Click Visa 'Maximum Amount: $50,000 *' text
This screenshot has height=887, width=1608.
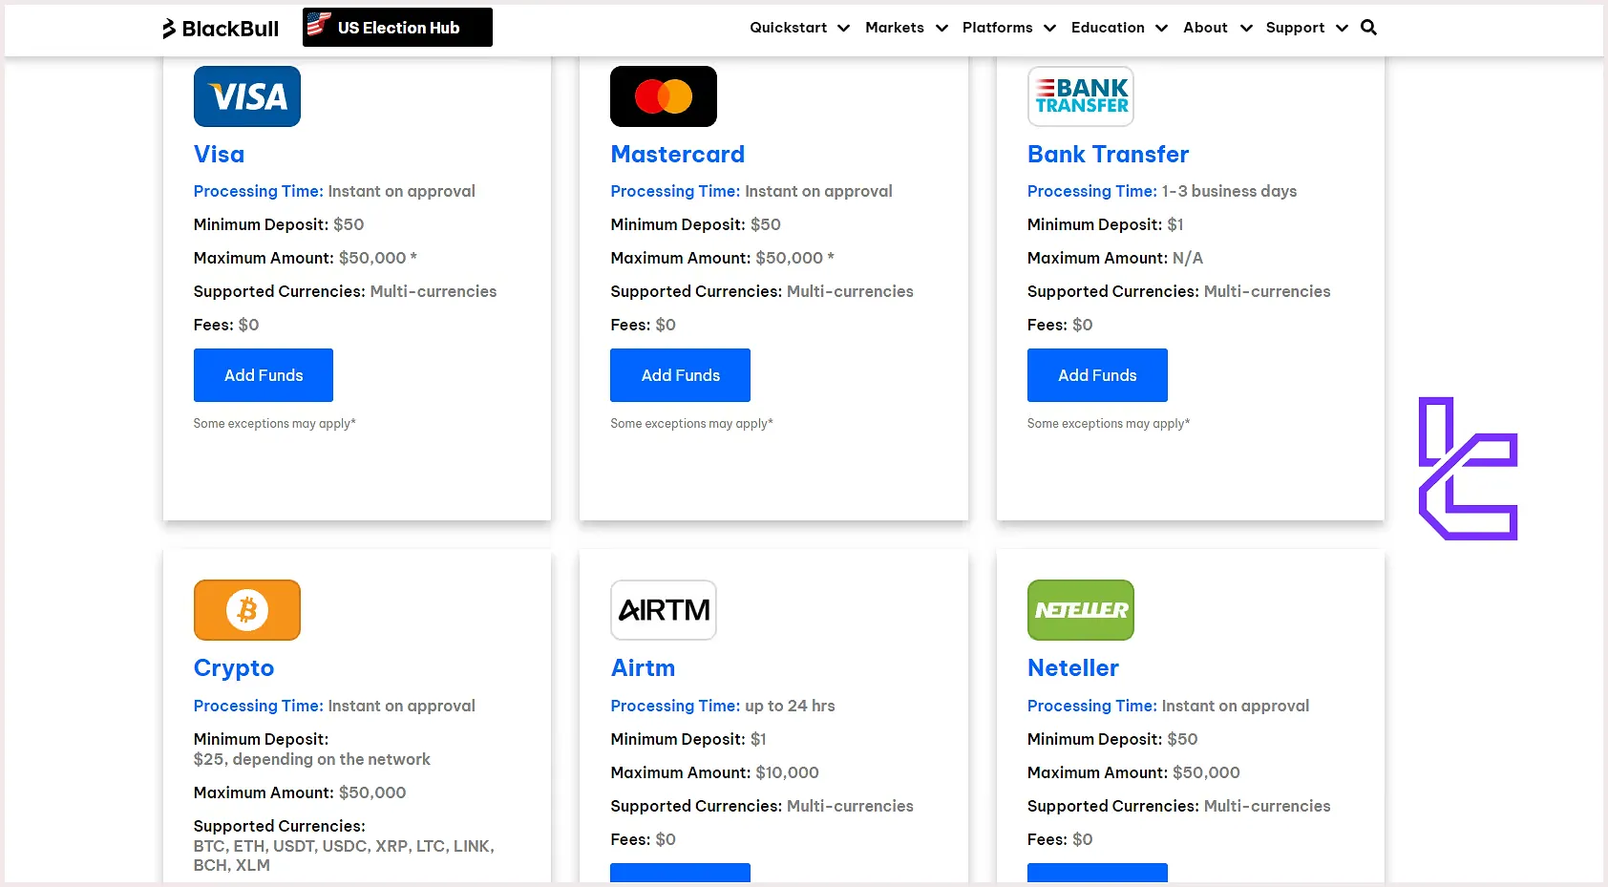coord(306,258)
